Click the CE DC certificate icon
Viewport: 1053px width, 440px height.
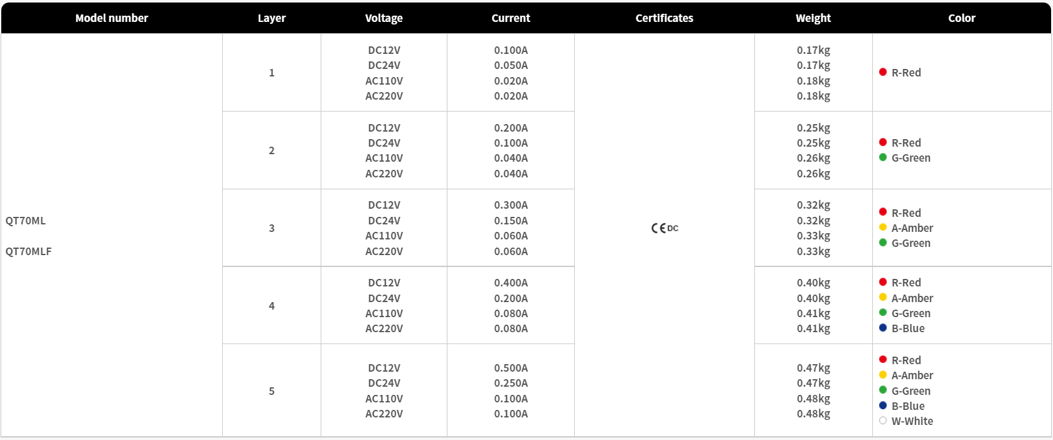(665, 228)
